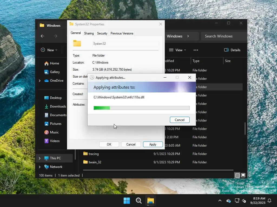
Task: Toggle the Details pane button
Action: 232,50
